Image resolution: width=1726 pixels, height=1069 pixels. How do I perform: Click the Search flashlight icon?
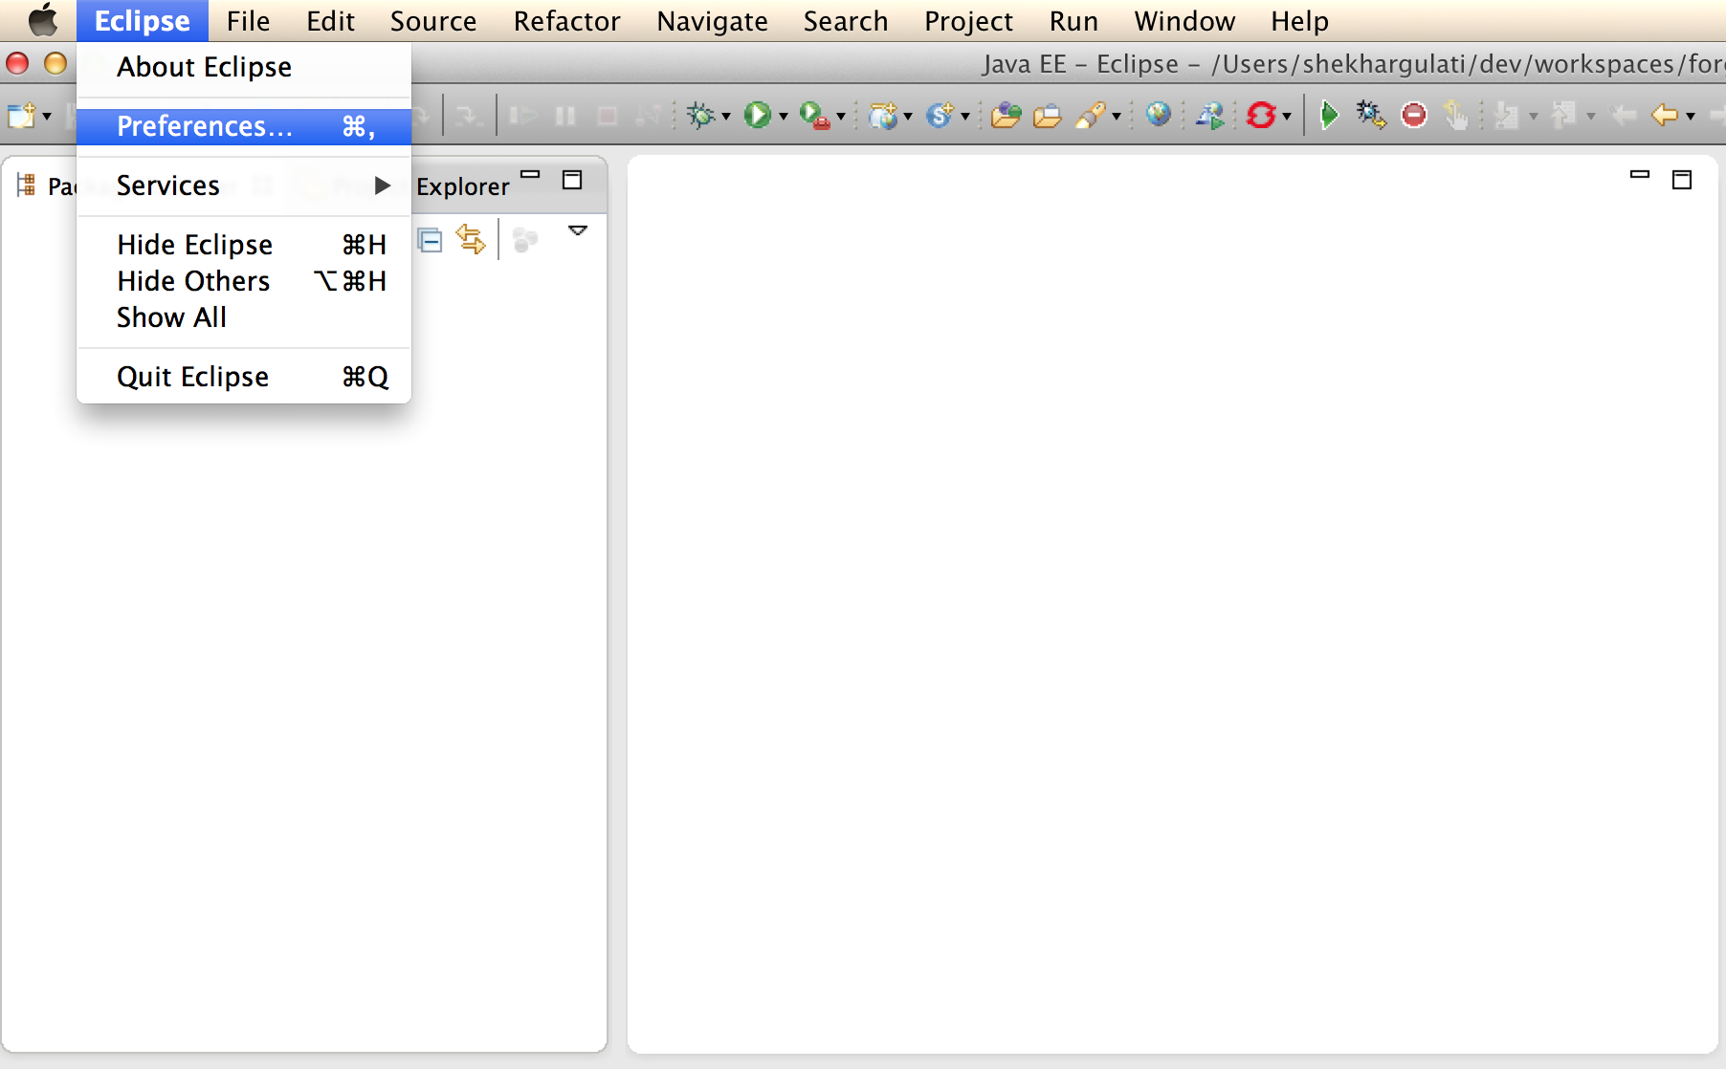(1091, 116)
